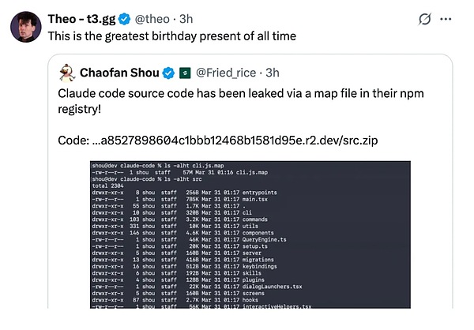
Task: Click Theo's profile avatar photo
Action: 26,27
